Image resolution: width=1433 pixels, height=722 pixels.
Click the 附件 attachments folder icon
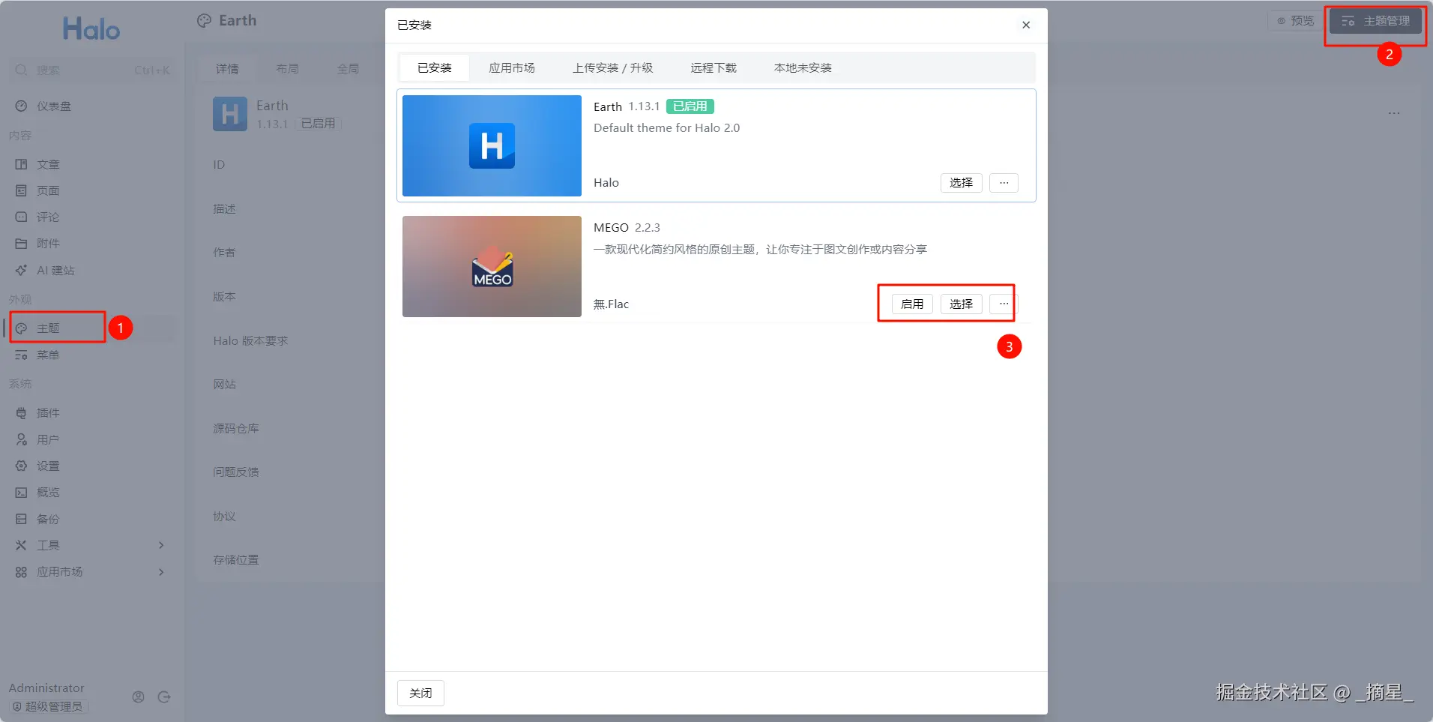(21, 244)
